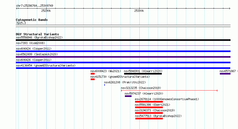Click the right arrowhead of the ruler

pos(229,9)
